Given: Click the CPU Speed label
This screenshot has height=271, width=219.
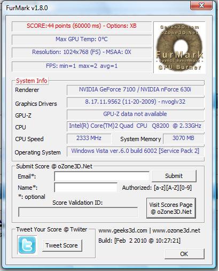Looking at the screenshot, I should [29, 139].
